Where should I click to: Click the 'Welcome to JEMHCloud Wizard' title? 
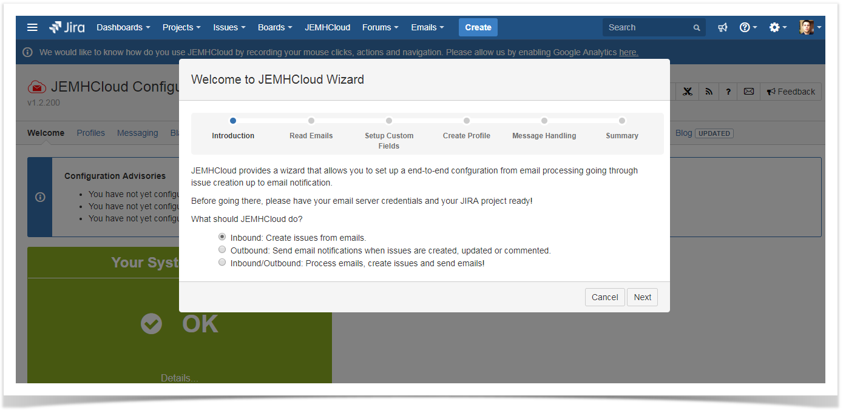pos(277,79)
